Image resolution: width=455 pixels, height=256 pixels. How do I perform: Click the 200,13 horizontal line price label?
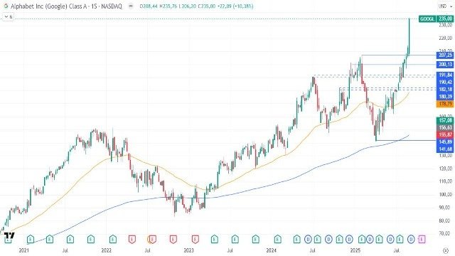[x=445, y=65]
